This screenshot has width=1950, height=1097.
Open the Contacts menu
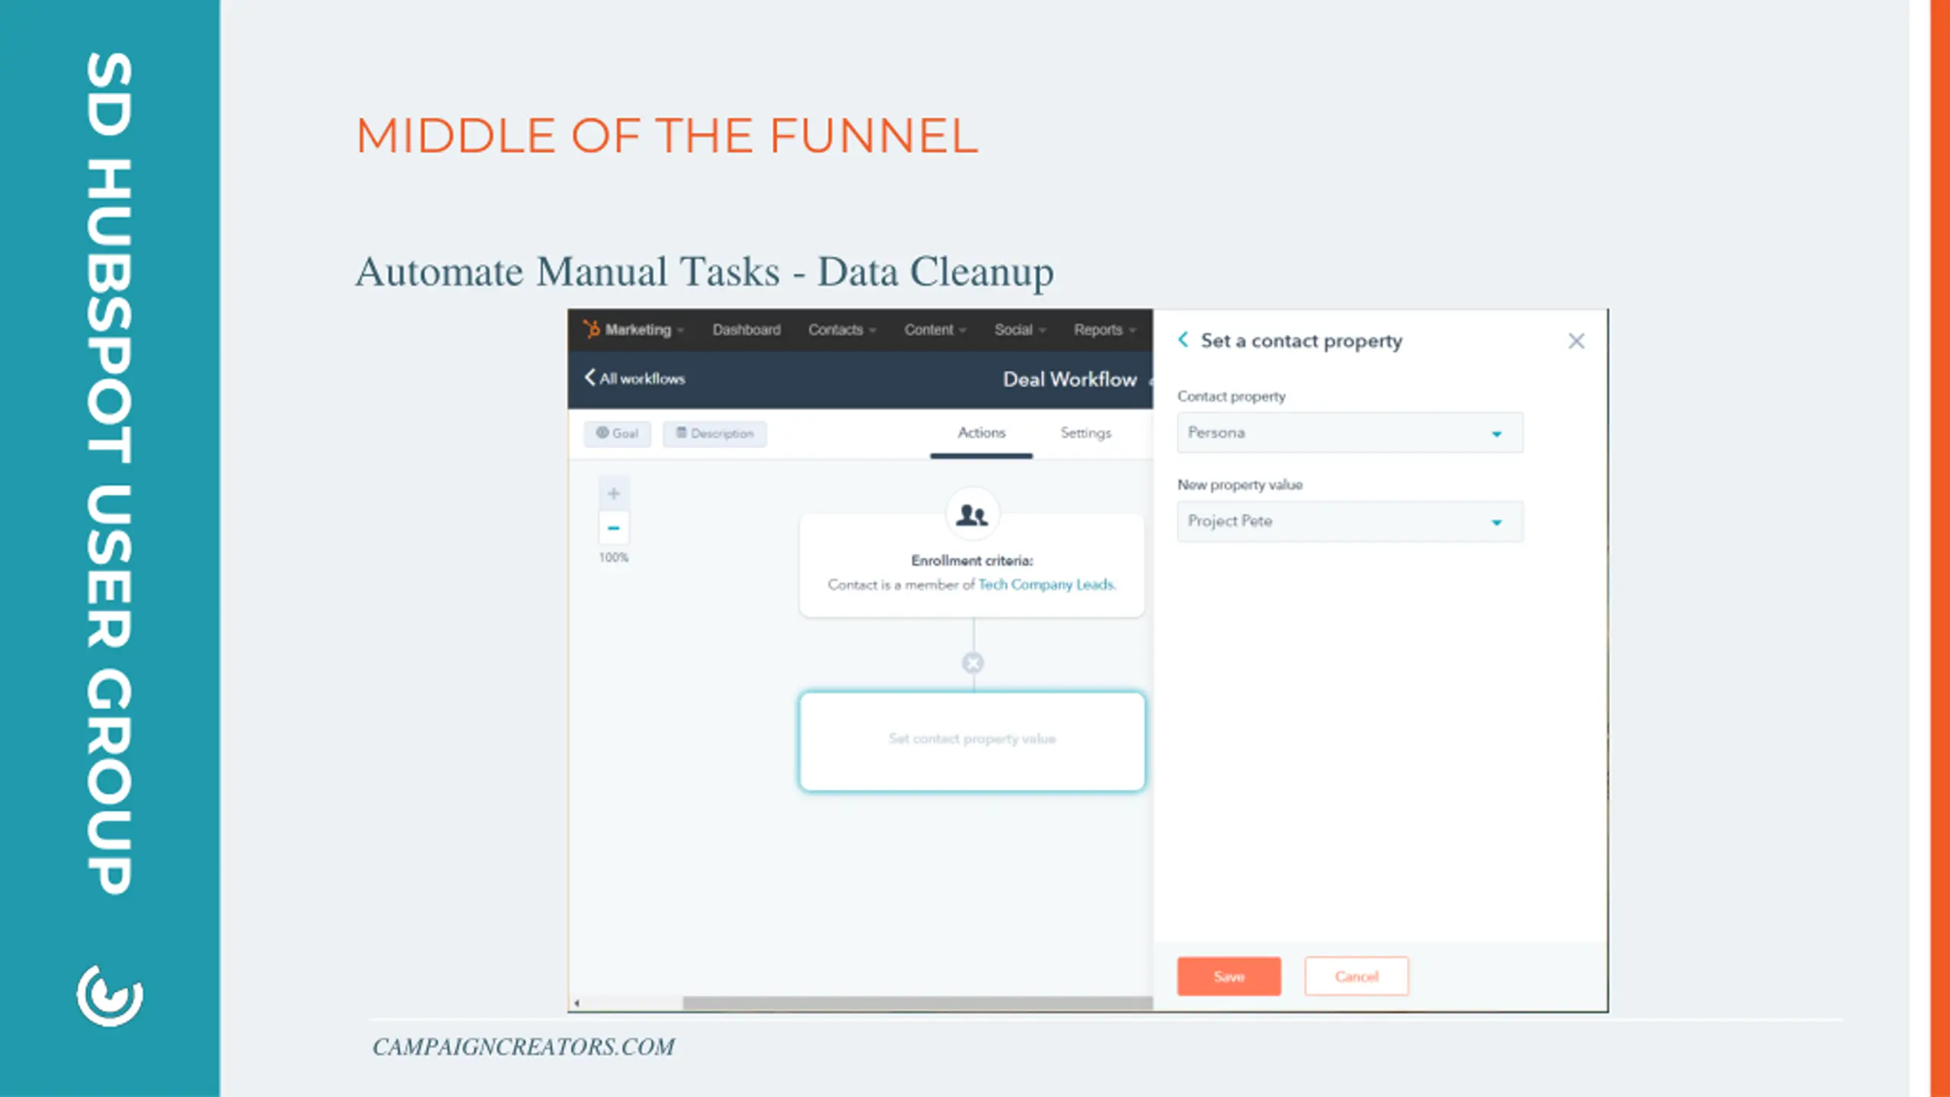point(842,330)
